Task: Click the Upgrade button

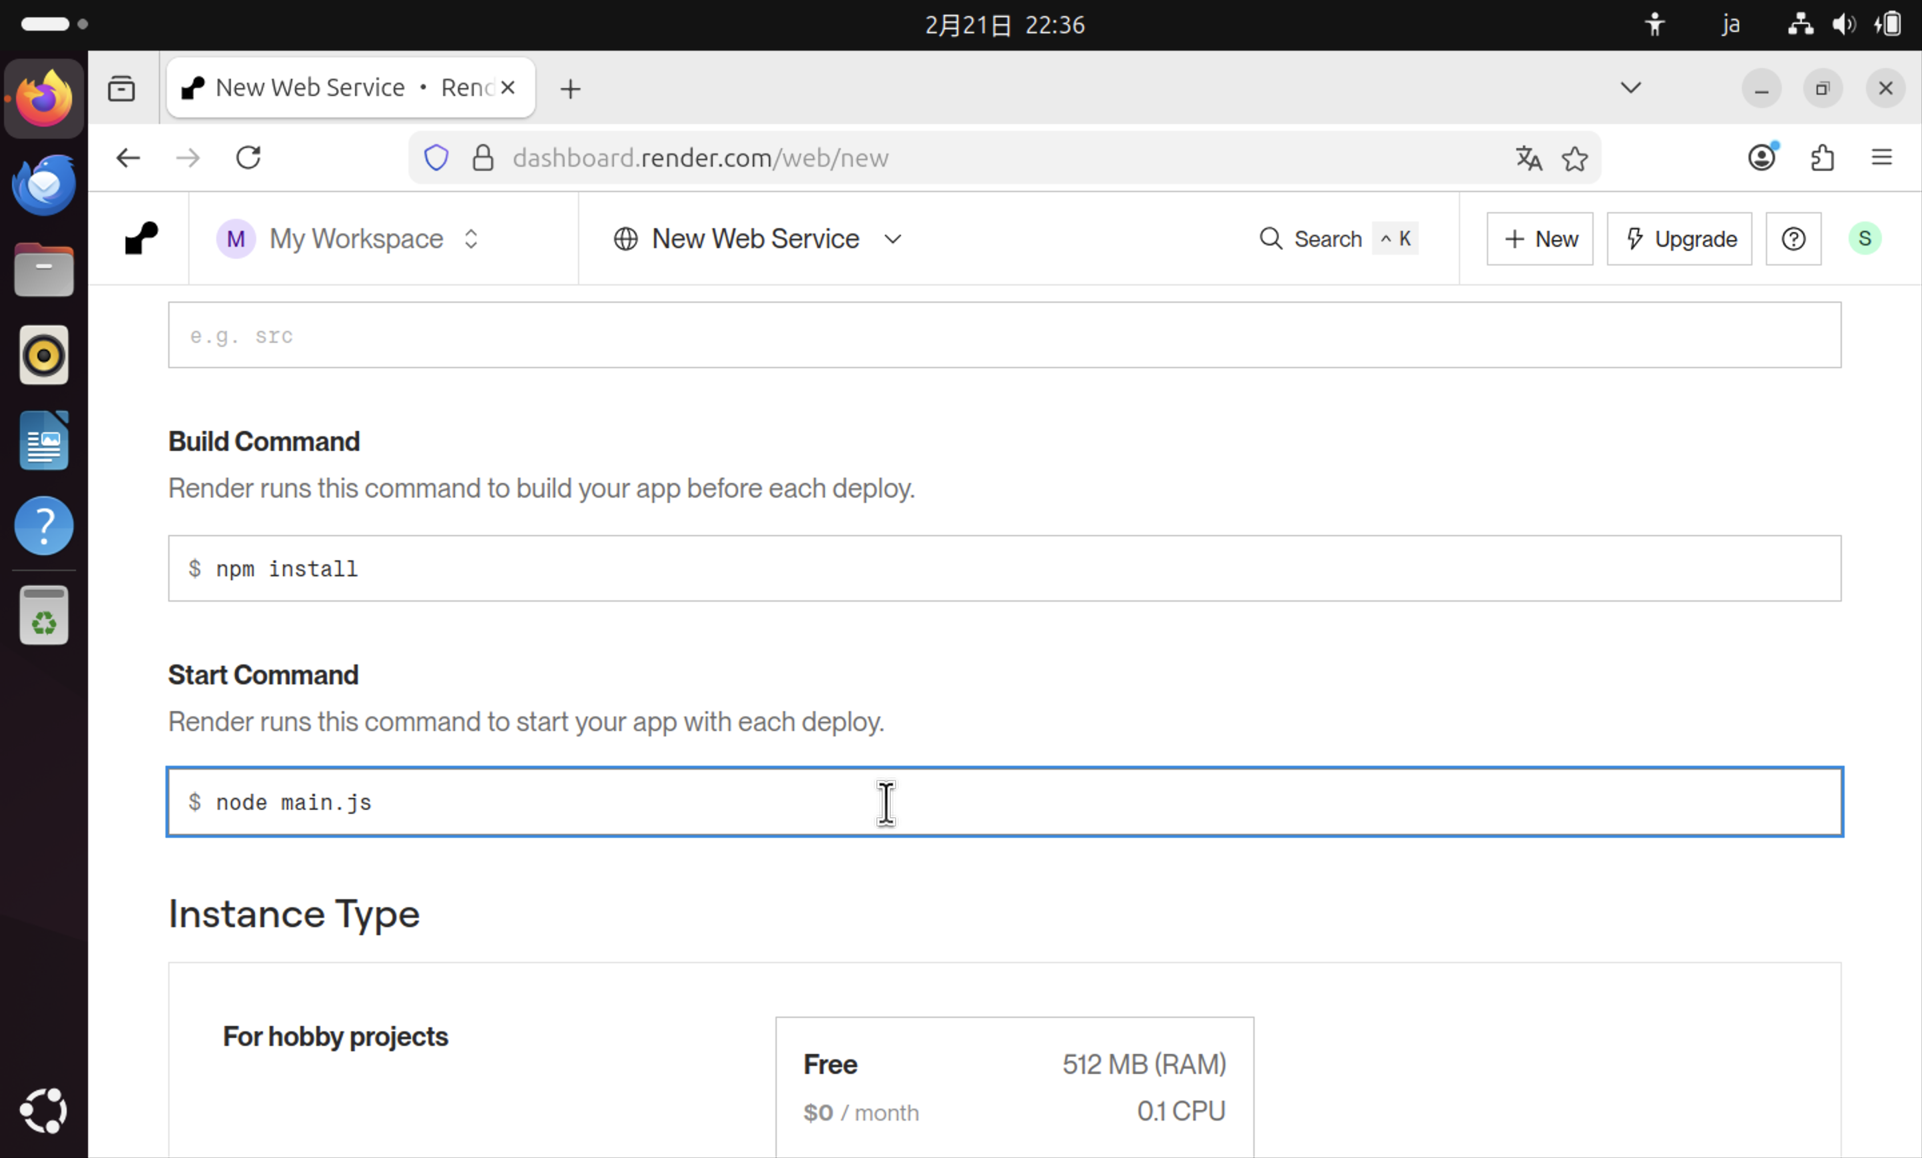Action: [x=1678, y=239]
